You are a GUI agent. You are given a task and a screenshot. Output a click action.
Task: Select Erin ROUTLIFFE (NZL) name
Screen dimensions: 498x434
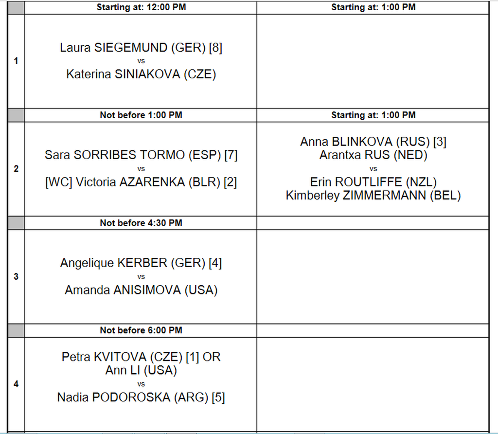tap(373, 182)
